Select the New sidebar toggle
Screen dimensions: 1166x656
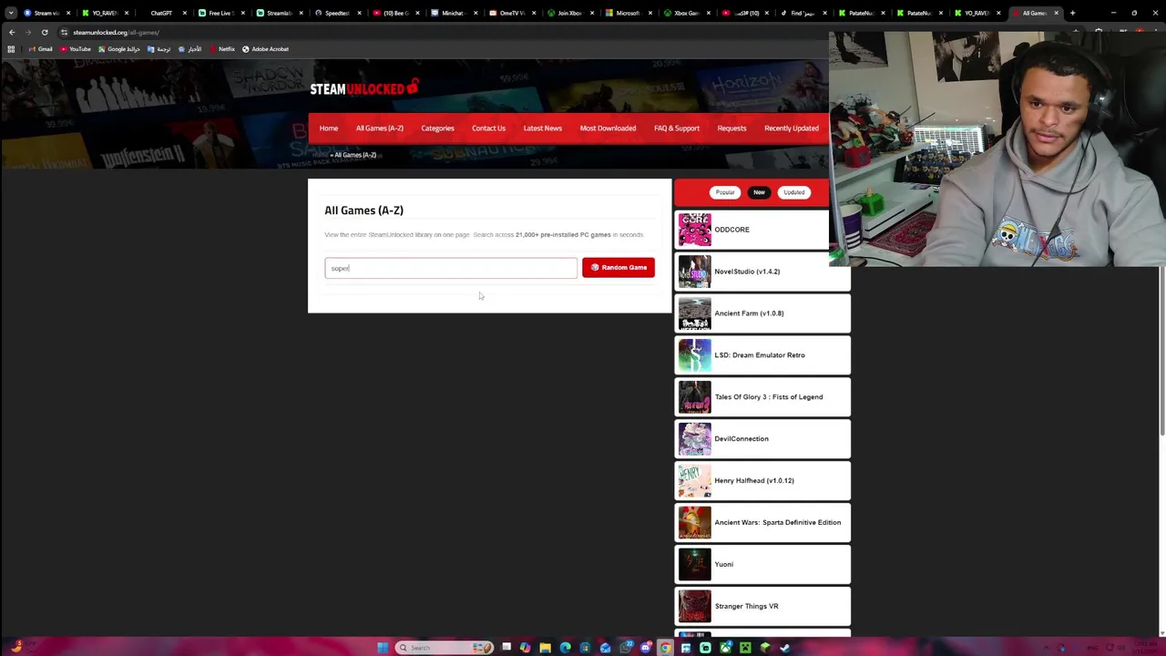pos(759,192)
